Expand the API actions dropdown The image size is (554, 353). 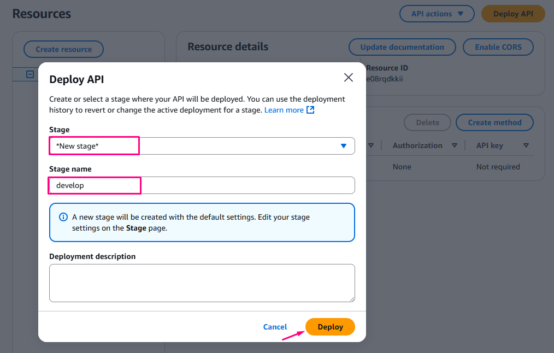(x=437, y=14)
